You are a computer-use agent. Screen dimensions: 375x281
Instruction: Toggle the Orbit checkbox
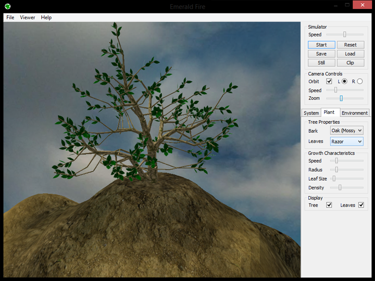point(329,81)
